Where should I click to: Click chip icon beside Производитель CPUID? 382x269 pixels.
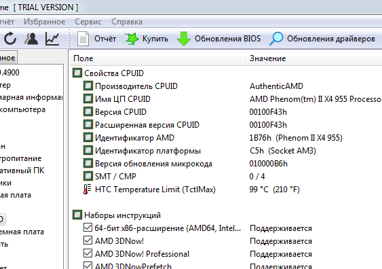pos(88,86)
